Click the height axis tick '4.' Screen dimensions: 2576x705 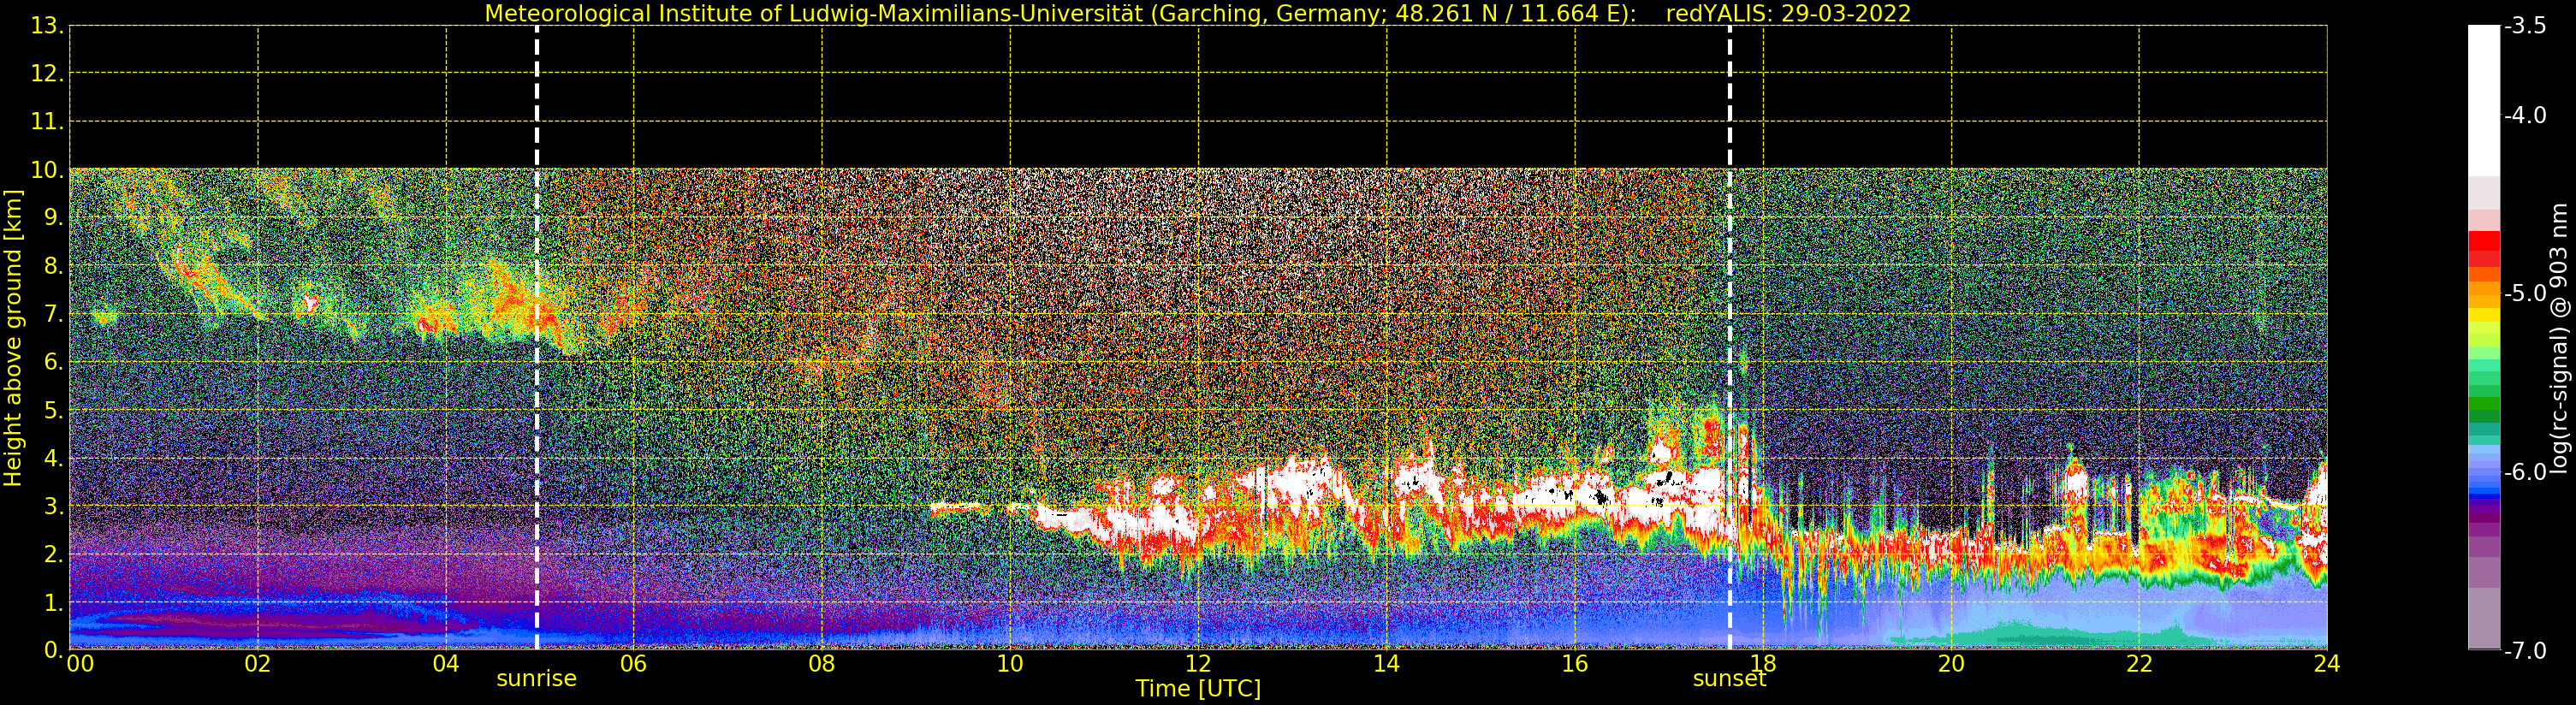[54, 458]
